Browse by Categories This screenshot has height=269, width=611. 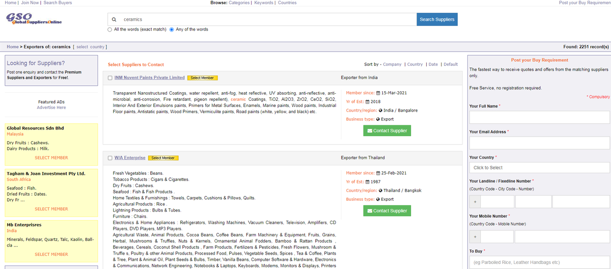pos(239,3)
